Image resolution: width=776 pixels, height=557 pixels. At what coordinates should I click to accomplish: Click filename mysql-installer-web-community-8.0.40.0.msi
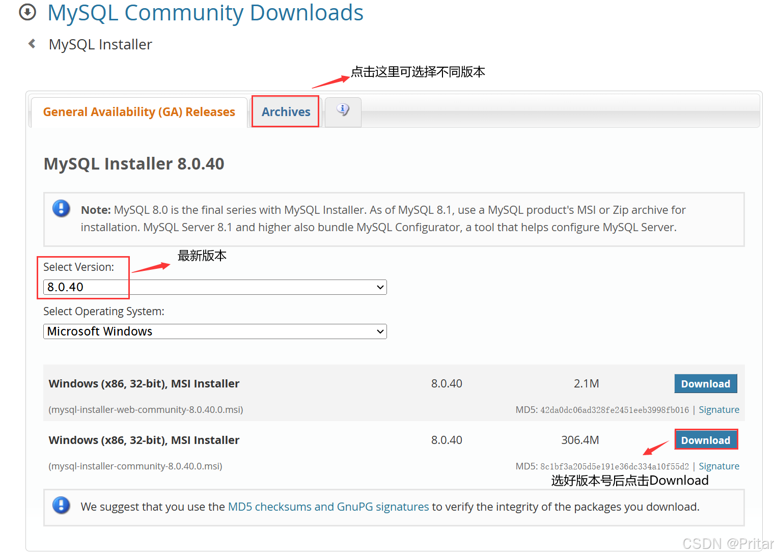click(146, 410)
